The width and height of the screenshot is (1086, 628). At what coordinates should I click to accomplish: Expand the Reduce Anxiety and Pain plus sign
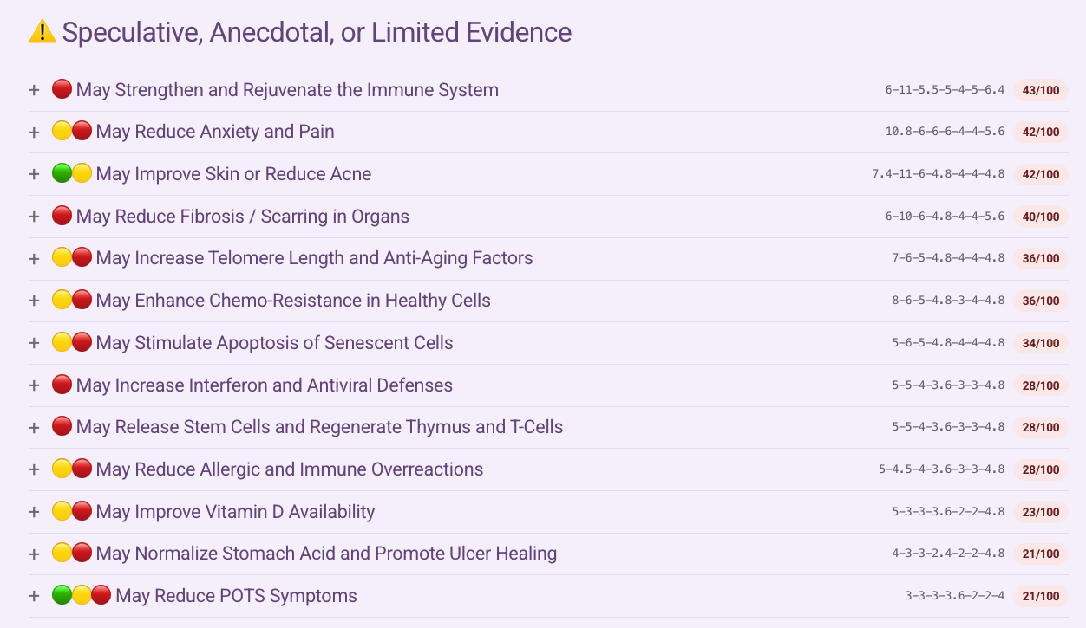point(34,132)
